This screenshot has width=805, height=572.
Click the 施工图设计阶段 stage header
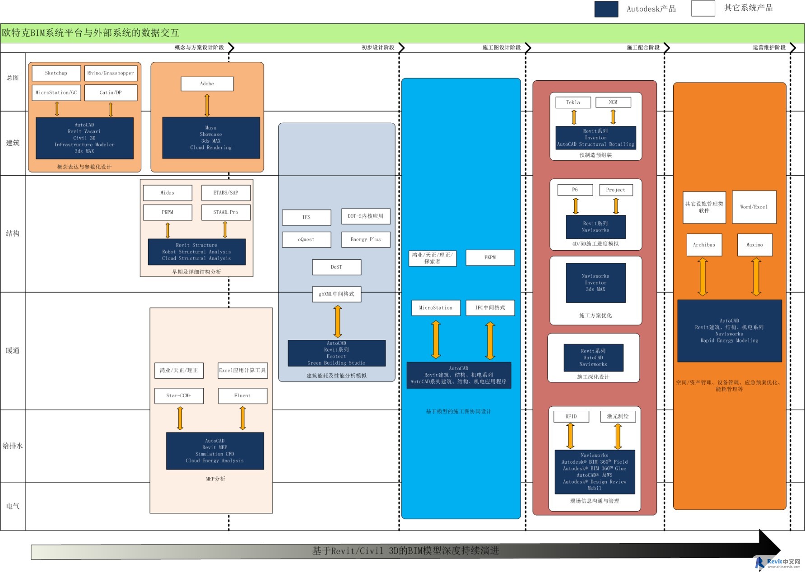click(x=501, y=47)
